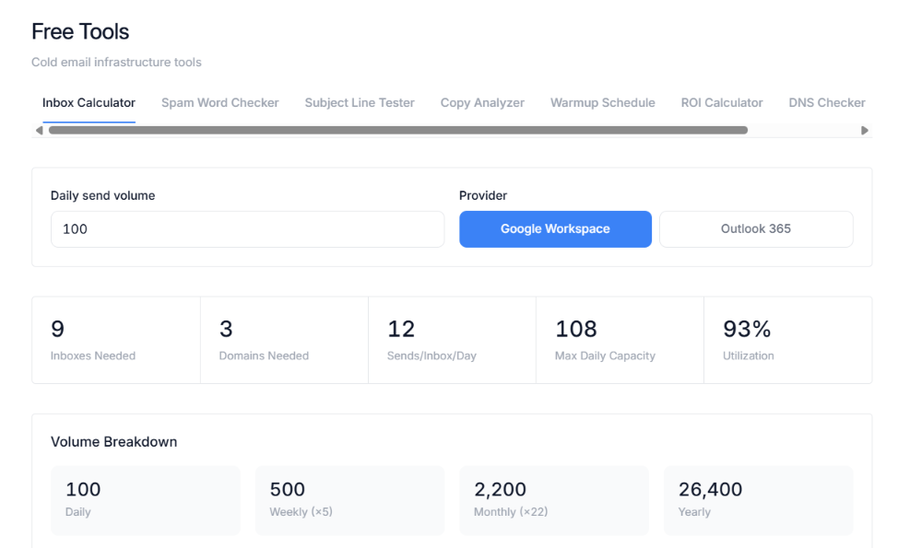The height and width of the screenshot is (548, 898).
Task: Open the Subject Line Tester tab
Action: (x=360, y=103)
